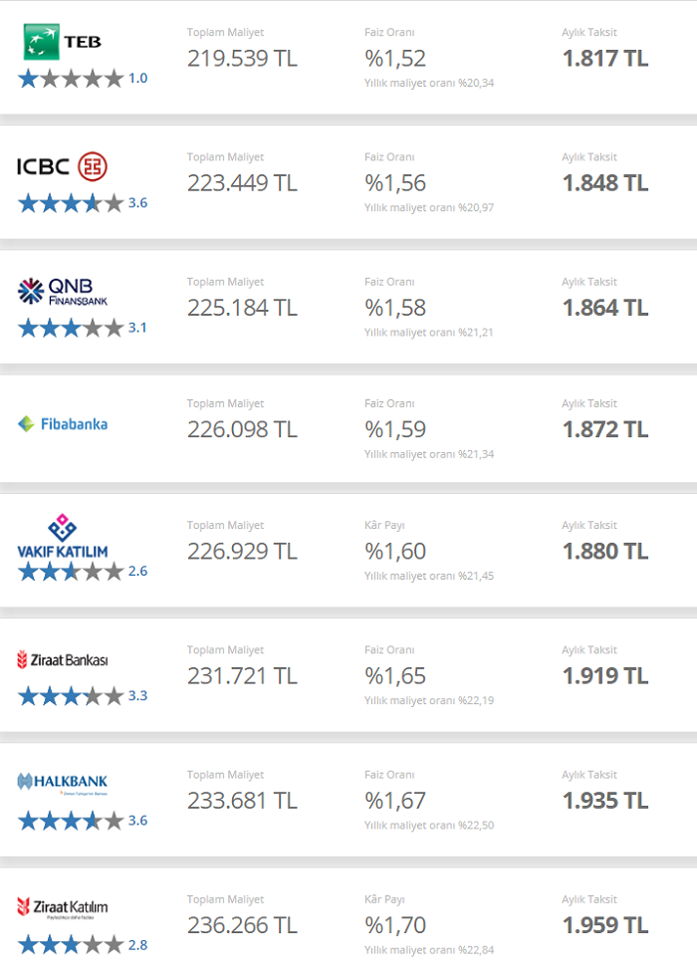The width and height of the screenshot is (697, 980).
Task: Click TEB total cost 219.539 TL
Action: [x=242, y=59]
